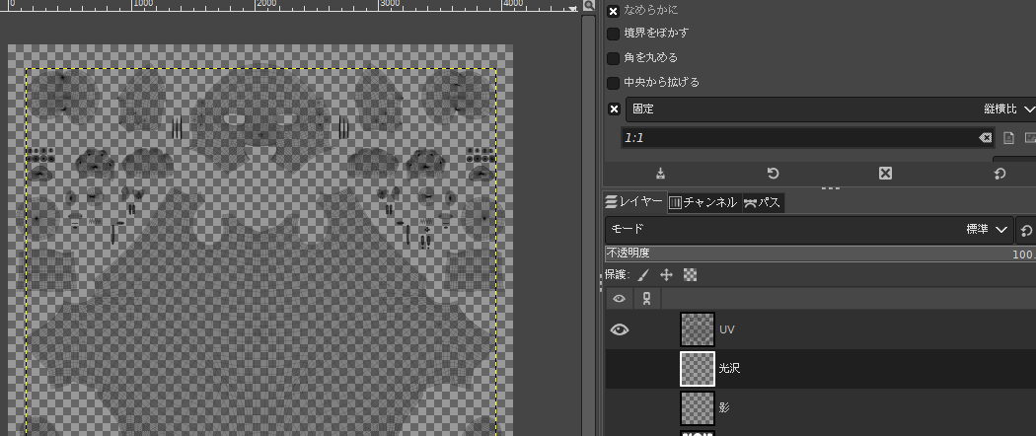
Task: Select the 影 layer thumbnail
Action: click(x=698, y=407)
